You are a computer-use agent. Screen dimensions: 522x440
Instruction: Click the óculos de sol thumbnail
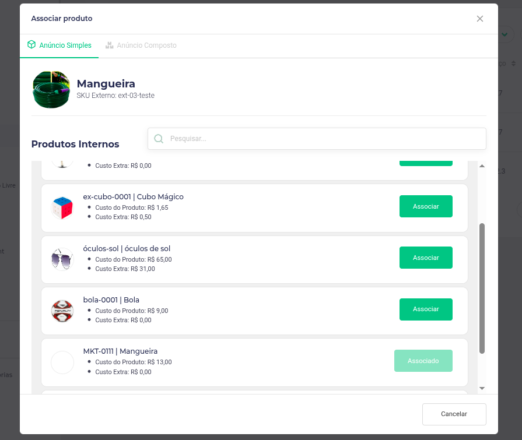click(62, 259)
